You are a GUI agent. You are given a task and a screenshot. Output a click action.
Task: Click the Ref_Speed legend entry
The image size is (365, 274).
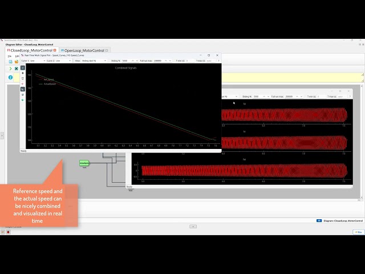tap(47, 80)
